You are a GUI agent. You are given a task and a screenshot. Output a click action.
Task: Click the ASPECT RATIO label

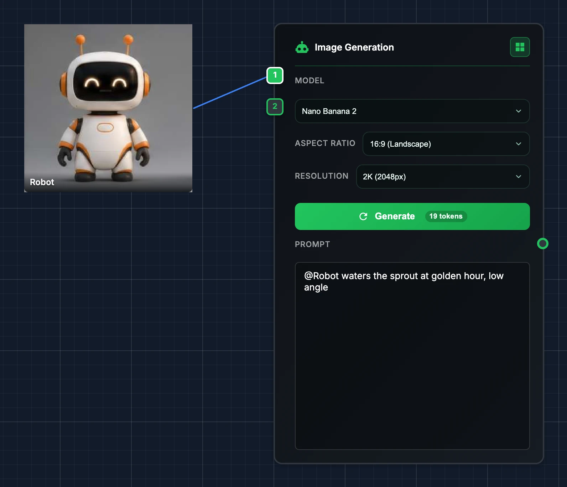point(325,143)
